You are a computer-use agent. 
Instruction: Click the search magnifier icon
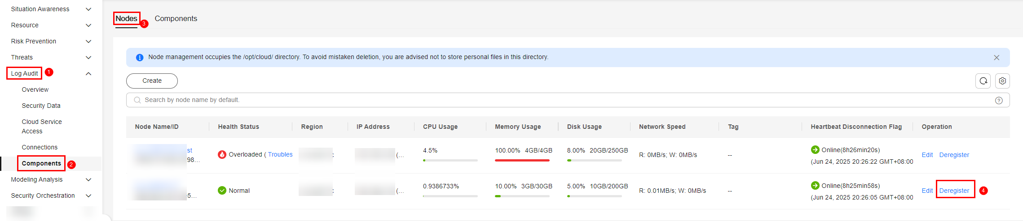tap(137, 100)
